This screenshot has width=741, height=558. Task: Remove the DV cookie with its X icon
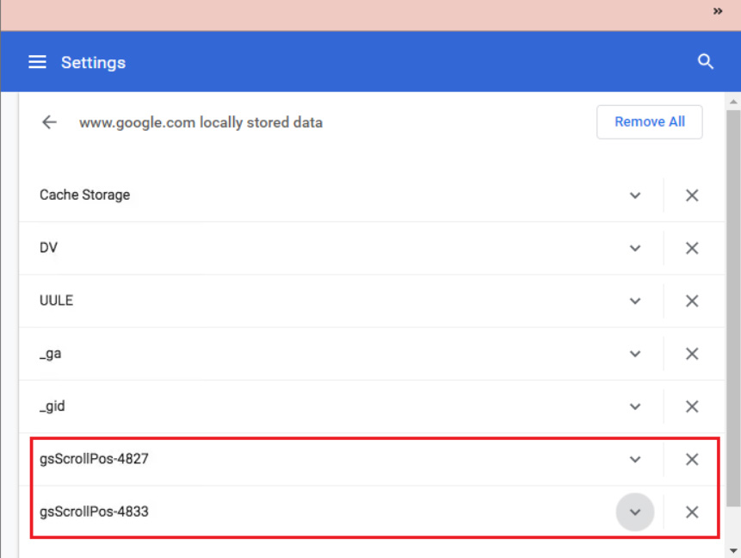692,248
